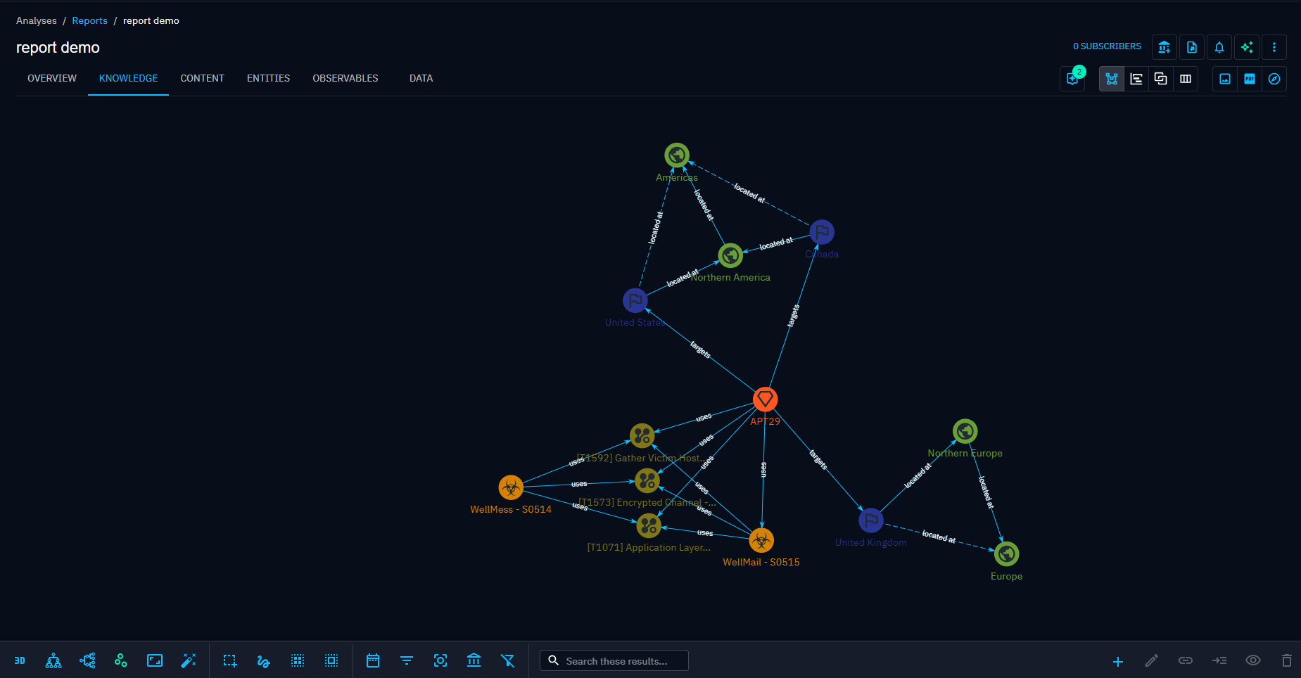Open the Entities tab

coord(268,78)
